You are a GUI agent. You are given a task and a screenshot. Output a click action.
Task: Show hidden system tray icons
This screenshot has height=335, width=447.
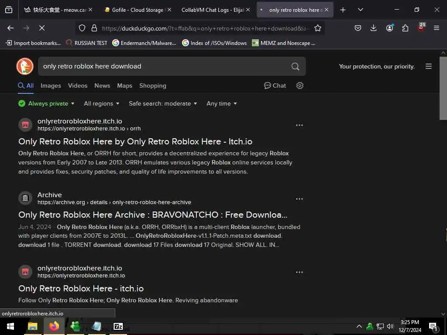tap(359, 326)
